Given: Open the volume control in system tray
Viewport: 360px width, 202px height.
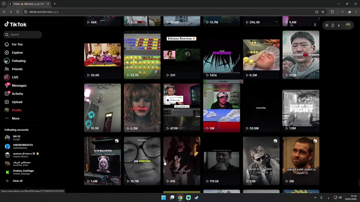Looking at the screenshot, I should (x=340, y=198).
